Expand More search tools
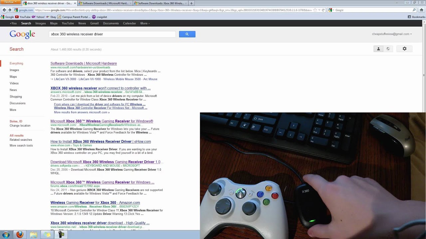 21,145
